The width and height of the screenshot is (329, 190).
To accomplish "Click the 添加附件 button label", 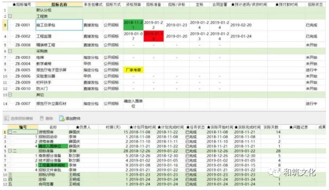I will (73, 118).
